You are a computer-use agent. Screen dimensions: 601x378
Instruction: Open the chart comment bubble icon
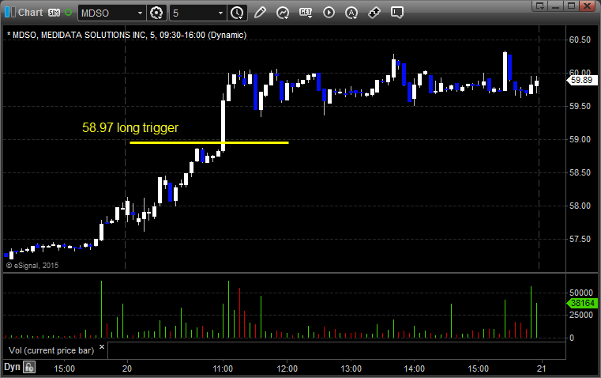click(x=397, y=13)
